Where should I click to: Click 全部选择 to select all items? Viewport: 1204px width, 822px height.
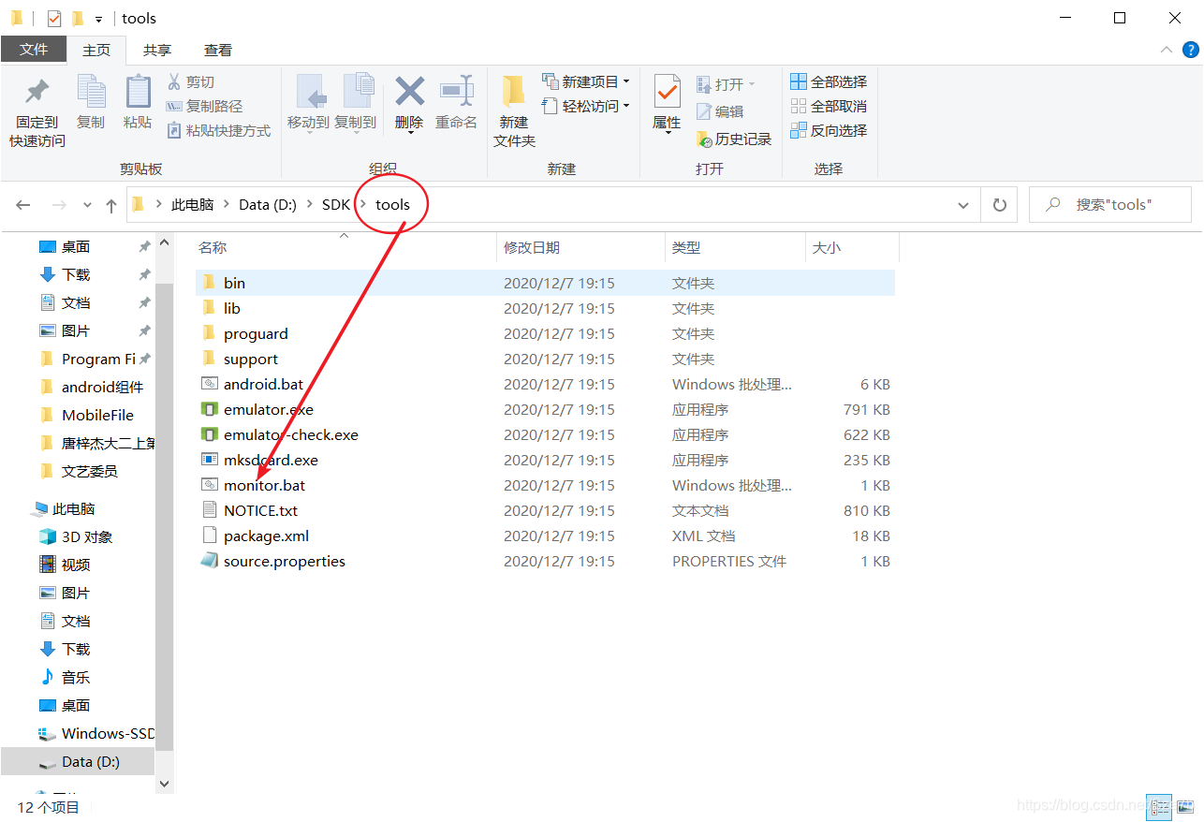coord(828,81)
